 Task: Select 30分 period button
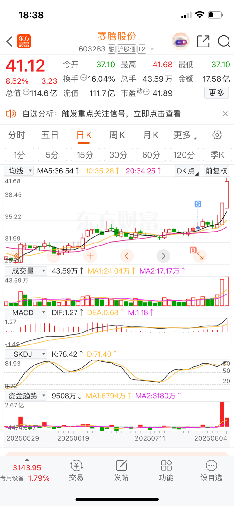(x=118, y=155)
